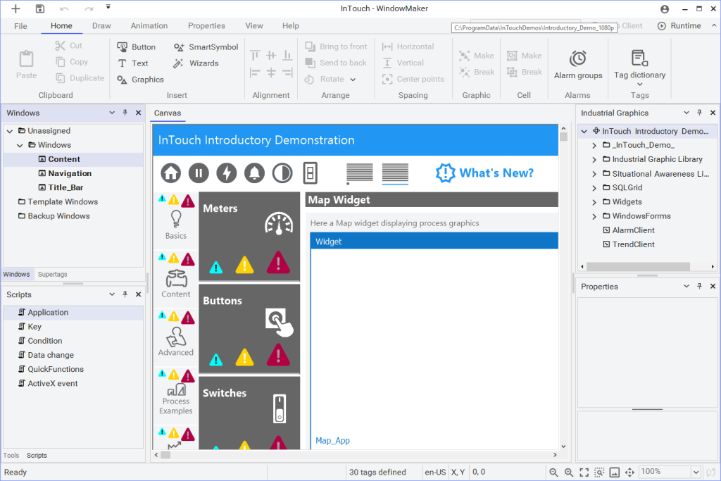
Task: Click the save icon in title bar
Action: 40,8
